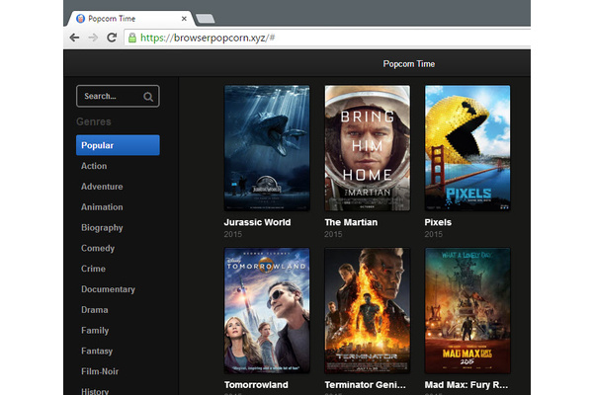Choose the Family genre
Screen dimensions: 593x395
95,331
